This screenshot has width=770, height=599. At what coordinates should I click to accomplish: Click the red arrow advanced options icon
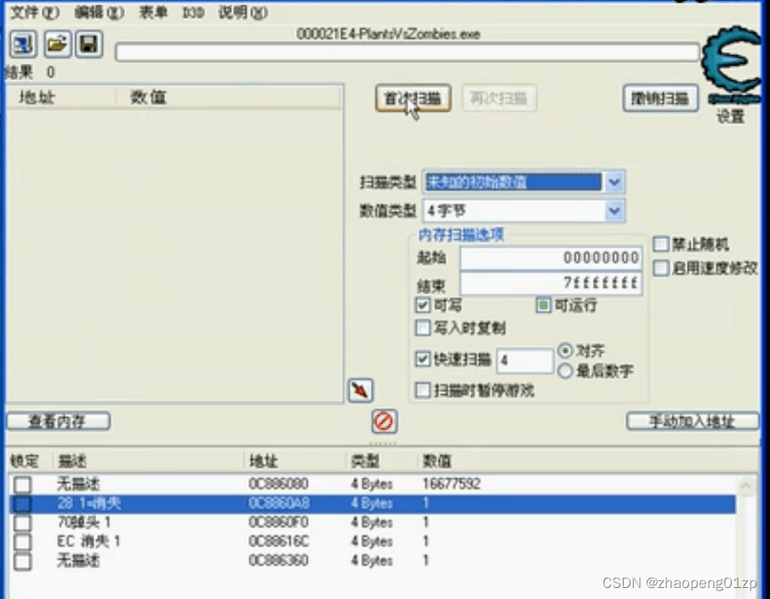coord(360,390)
